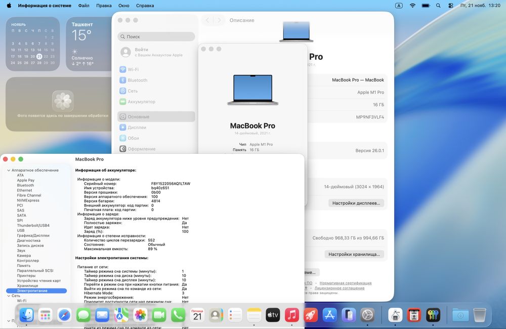Select Обои in System Settings sidebar

coord(156,138)
